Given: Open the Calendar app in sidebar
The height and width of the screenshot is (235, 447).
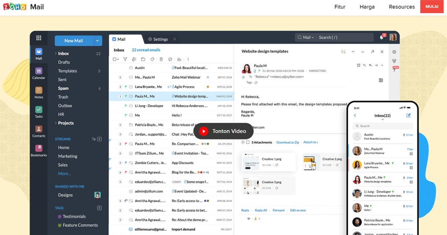Looking at the screenshot, I should point(39,73).
